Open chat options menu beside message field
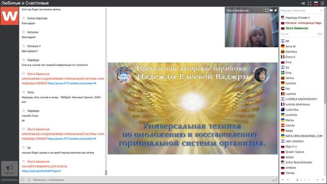Image resolution: width=327 pixels, height=184 pixels. (22, 179)
